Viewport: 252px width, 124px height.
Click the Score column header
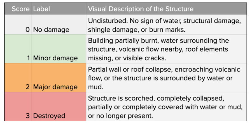(x=20, y=9)
